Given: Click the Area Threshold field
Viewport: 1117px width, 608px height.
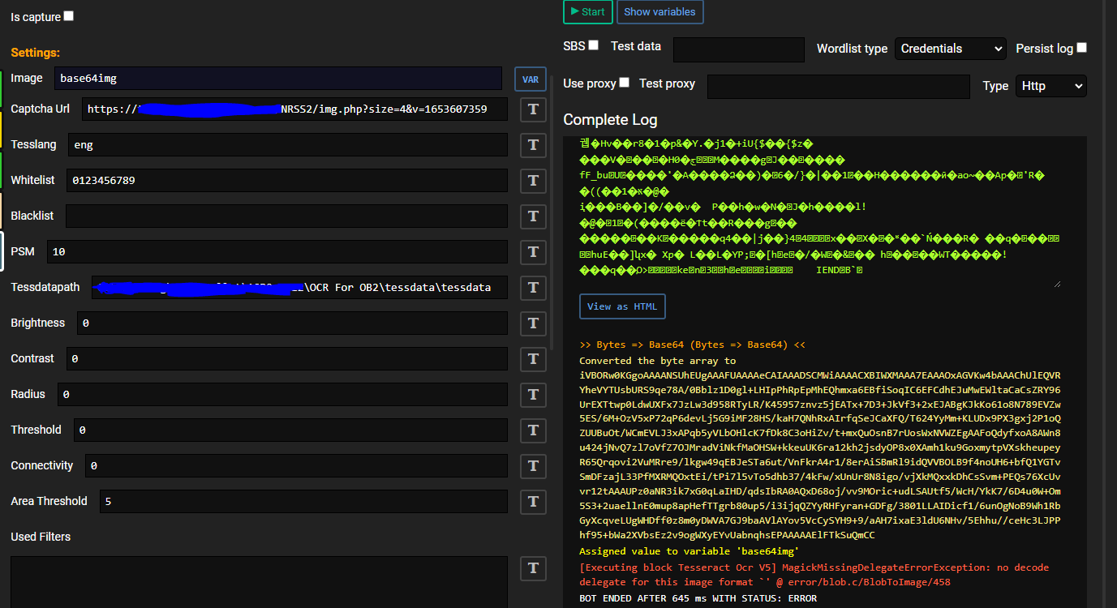Looking at the screenshot, I should click(303, 502).
